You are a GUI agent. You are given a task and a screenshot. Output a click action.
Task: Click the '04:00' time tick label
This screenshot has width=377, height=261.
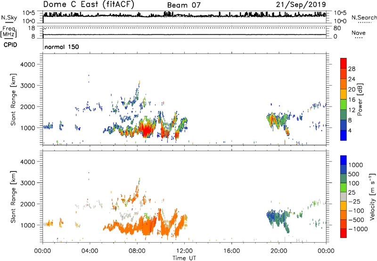click(x=90, y=251)
